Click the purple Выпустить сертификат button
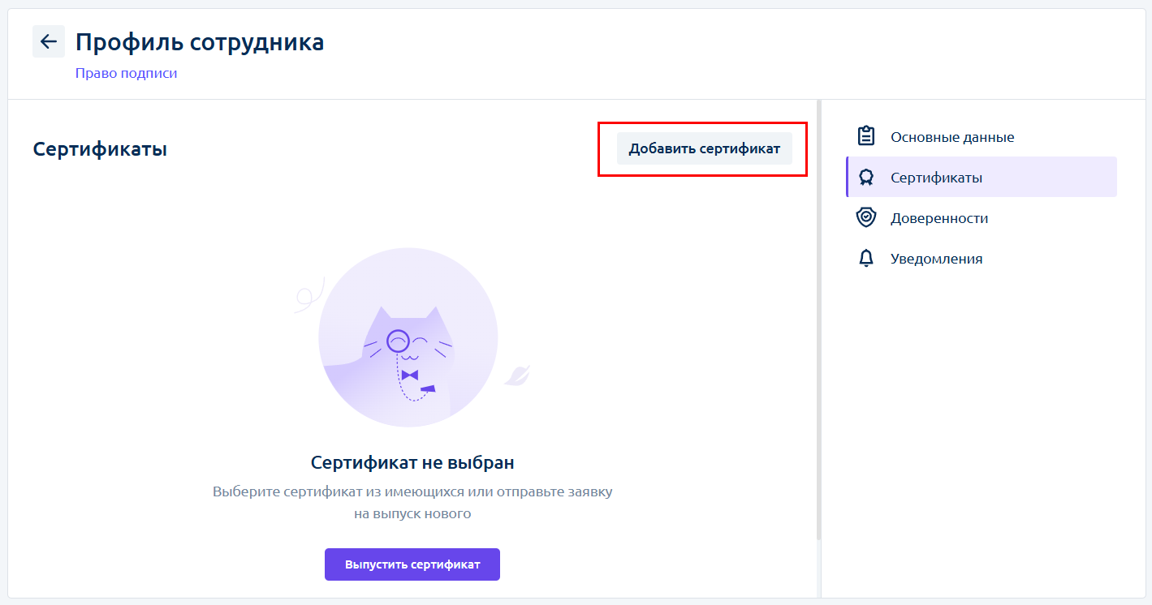 click(x=412, y=564)
